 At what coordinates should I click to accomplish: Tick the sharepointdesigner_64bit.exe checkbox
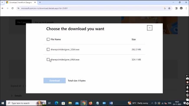pos(48,59)
